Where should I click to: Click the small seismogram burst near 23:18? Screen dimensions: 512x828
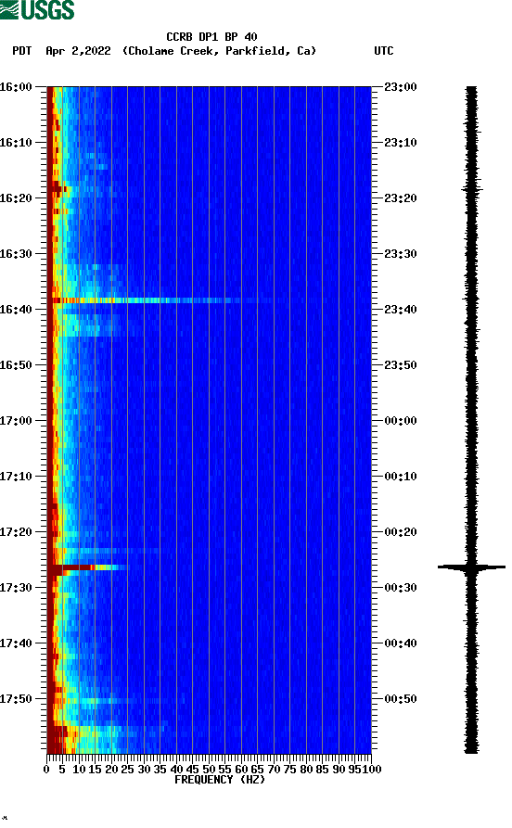(472, 188)
